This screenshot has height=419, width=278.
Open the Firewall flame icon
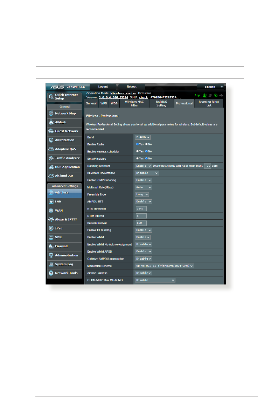click(x=51, y=246)
